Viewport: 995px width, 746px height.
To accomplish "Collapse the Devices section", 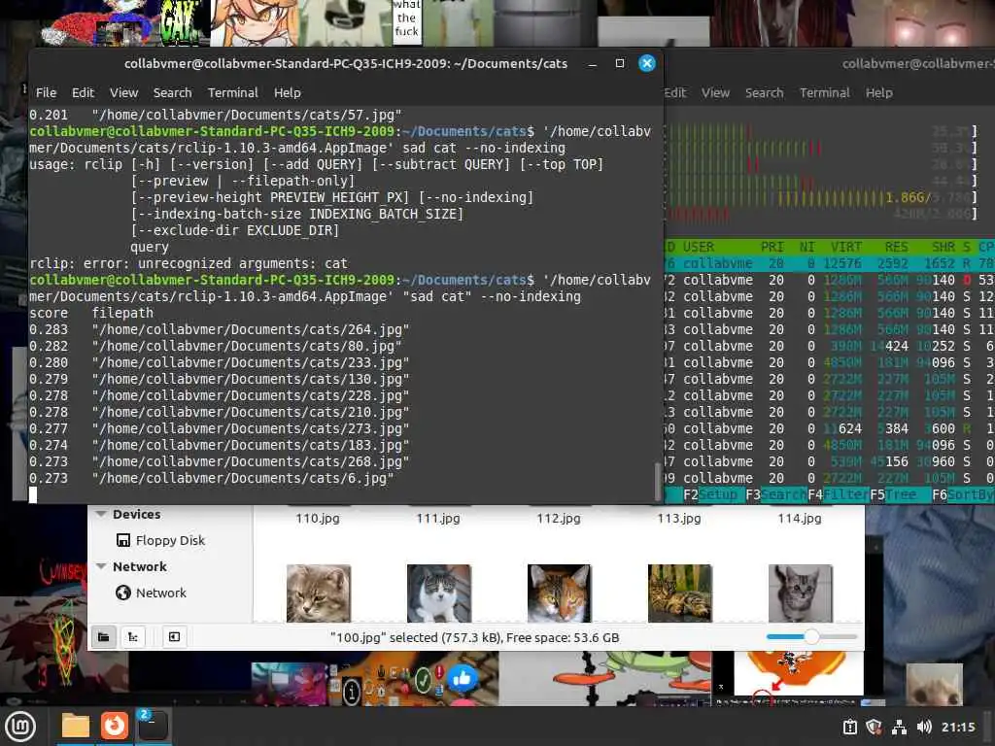I will [101, 514].
